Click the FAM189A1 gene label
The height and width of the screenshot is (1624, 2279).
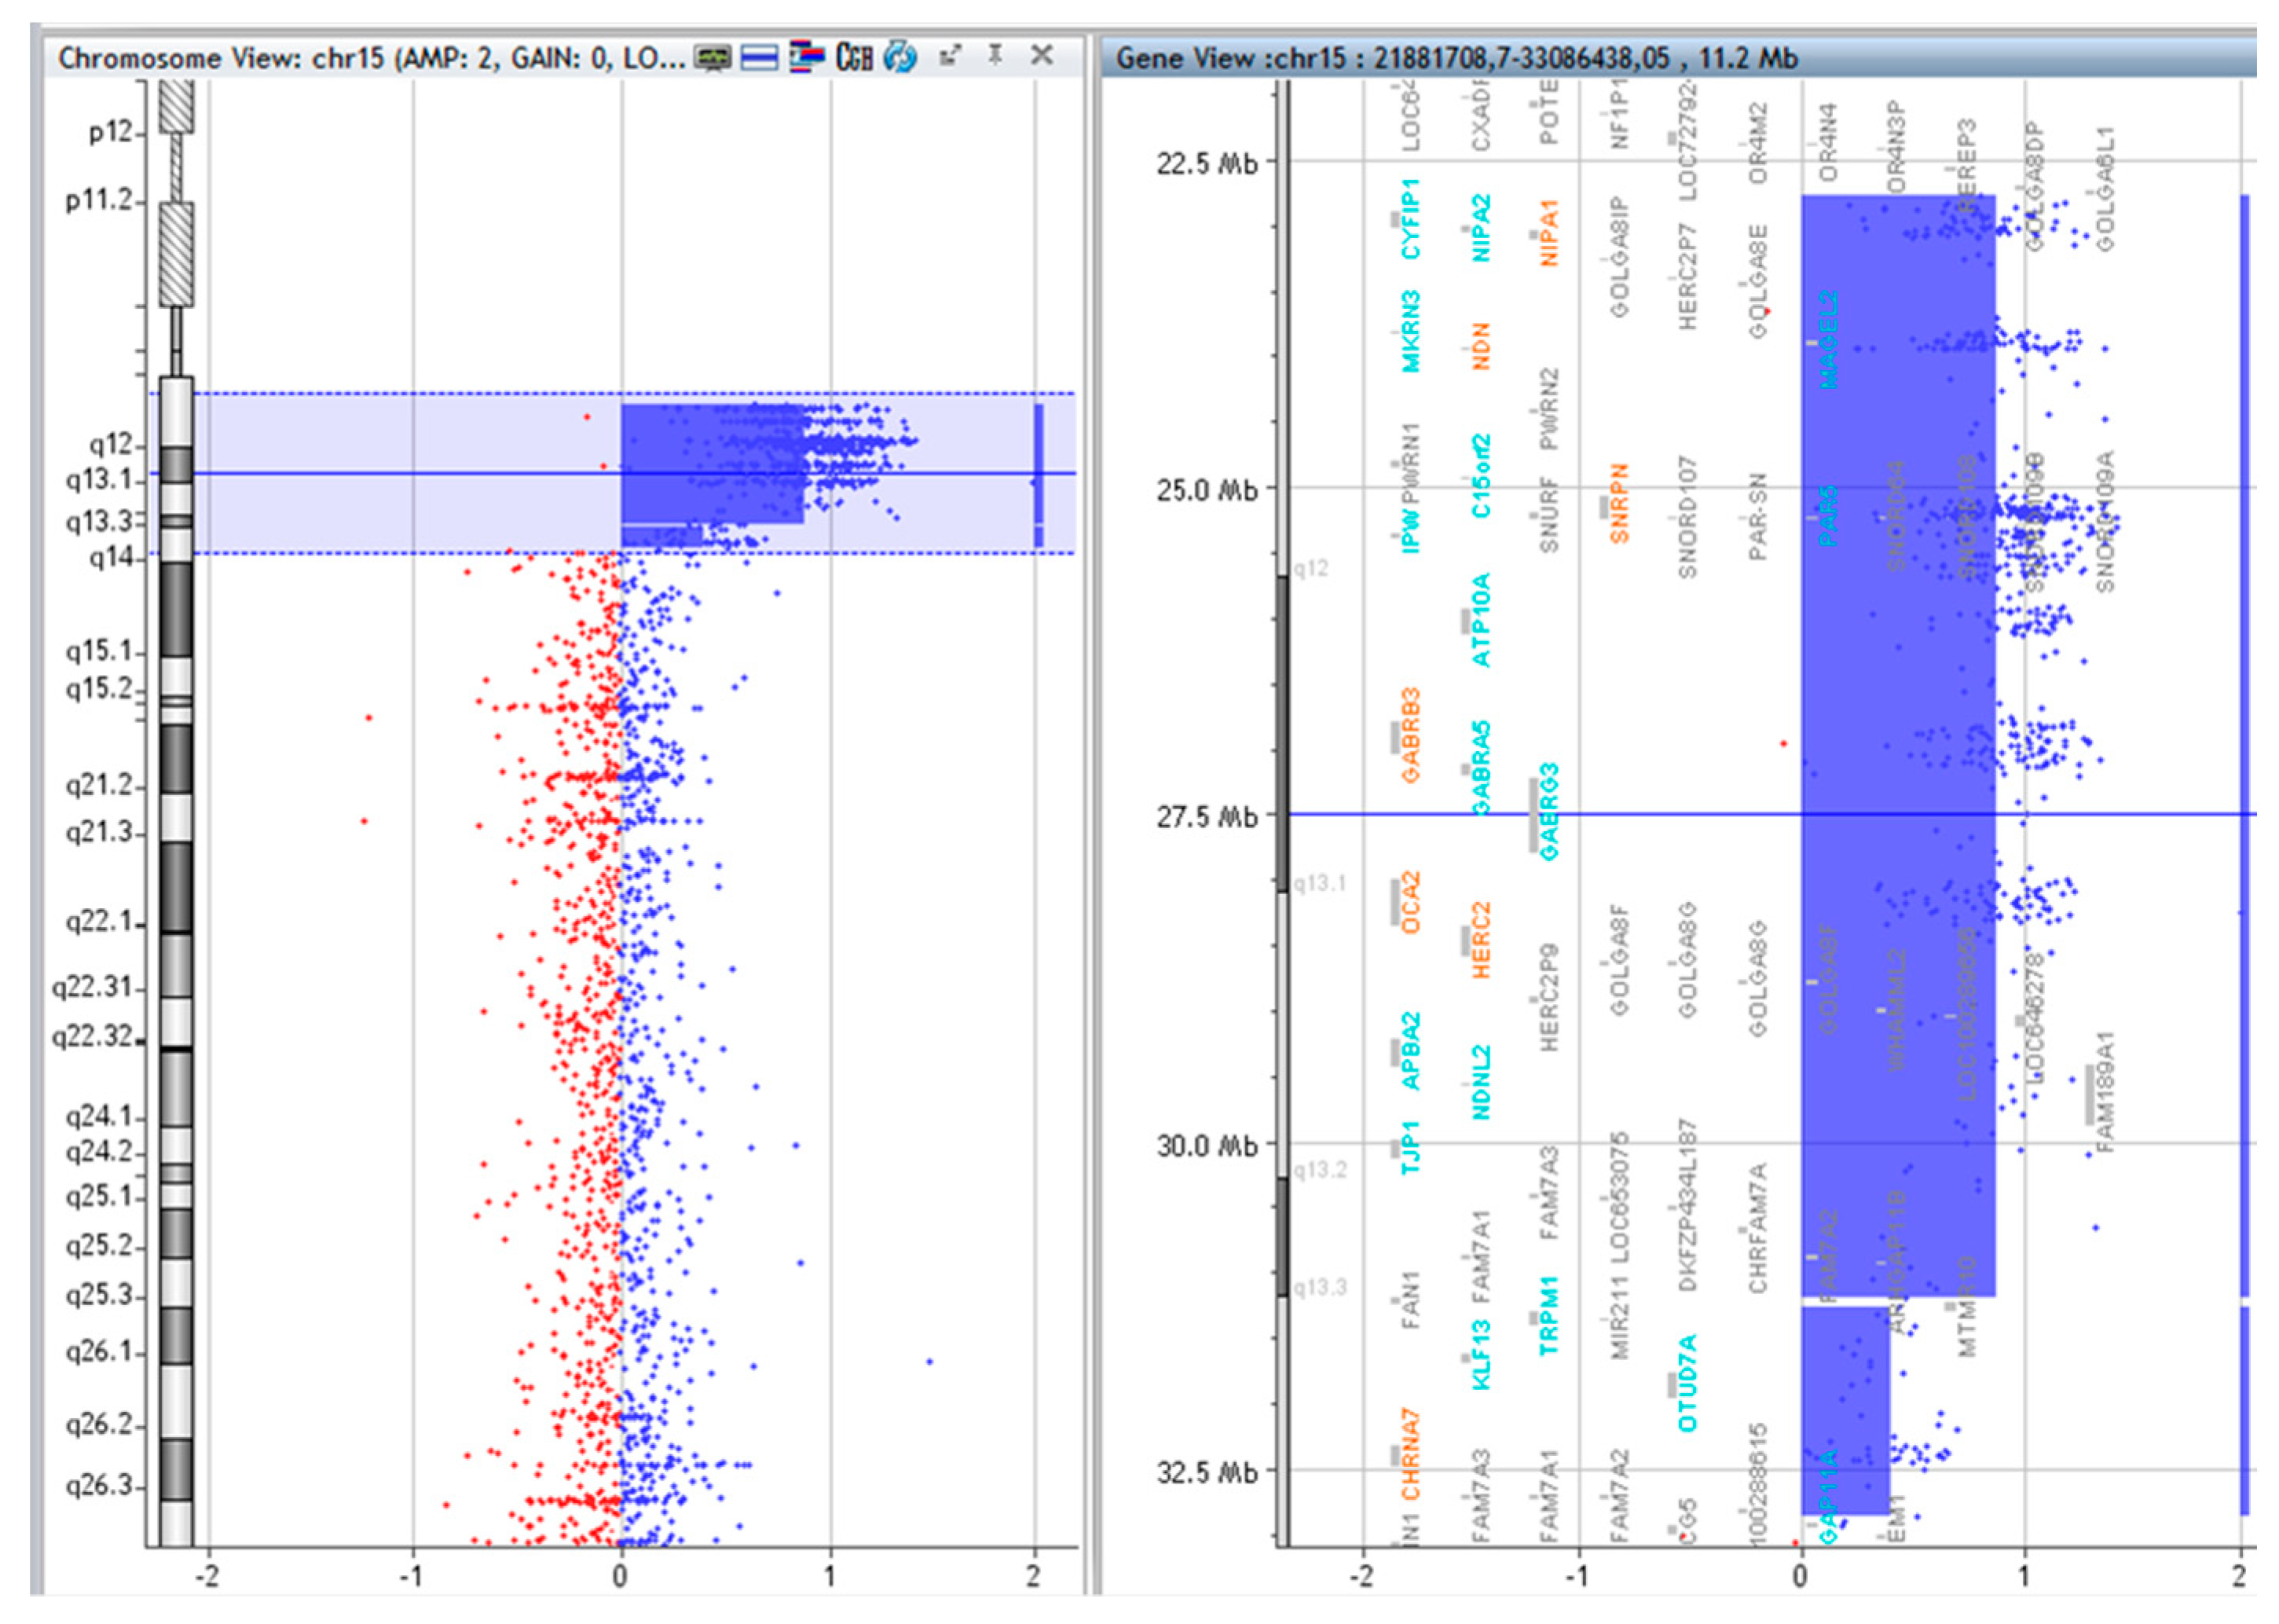click(x=2105, y=1093)
